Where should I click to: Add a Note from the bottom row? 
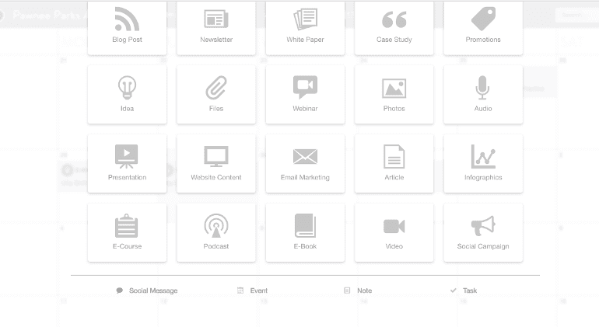(x=359, y=290)
